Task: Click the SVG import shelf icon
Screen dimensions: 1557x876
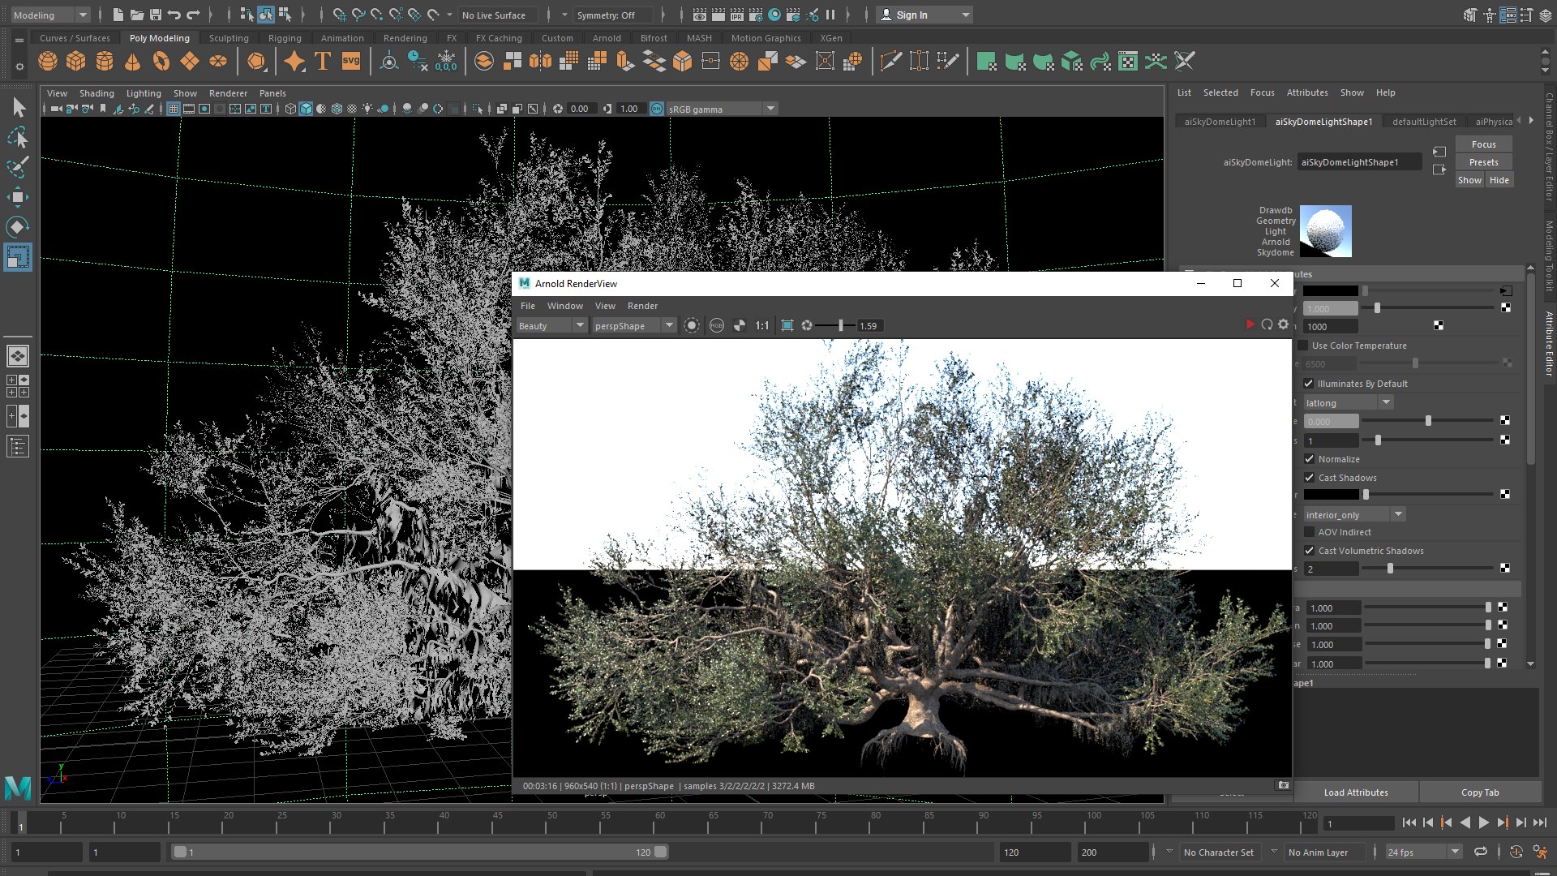Action: [351, 62]
